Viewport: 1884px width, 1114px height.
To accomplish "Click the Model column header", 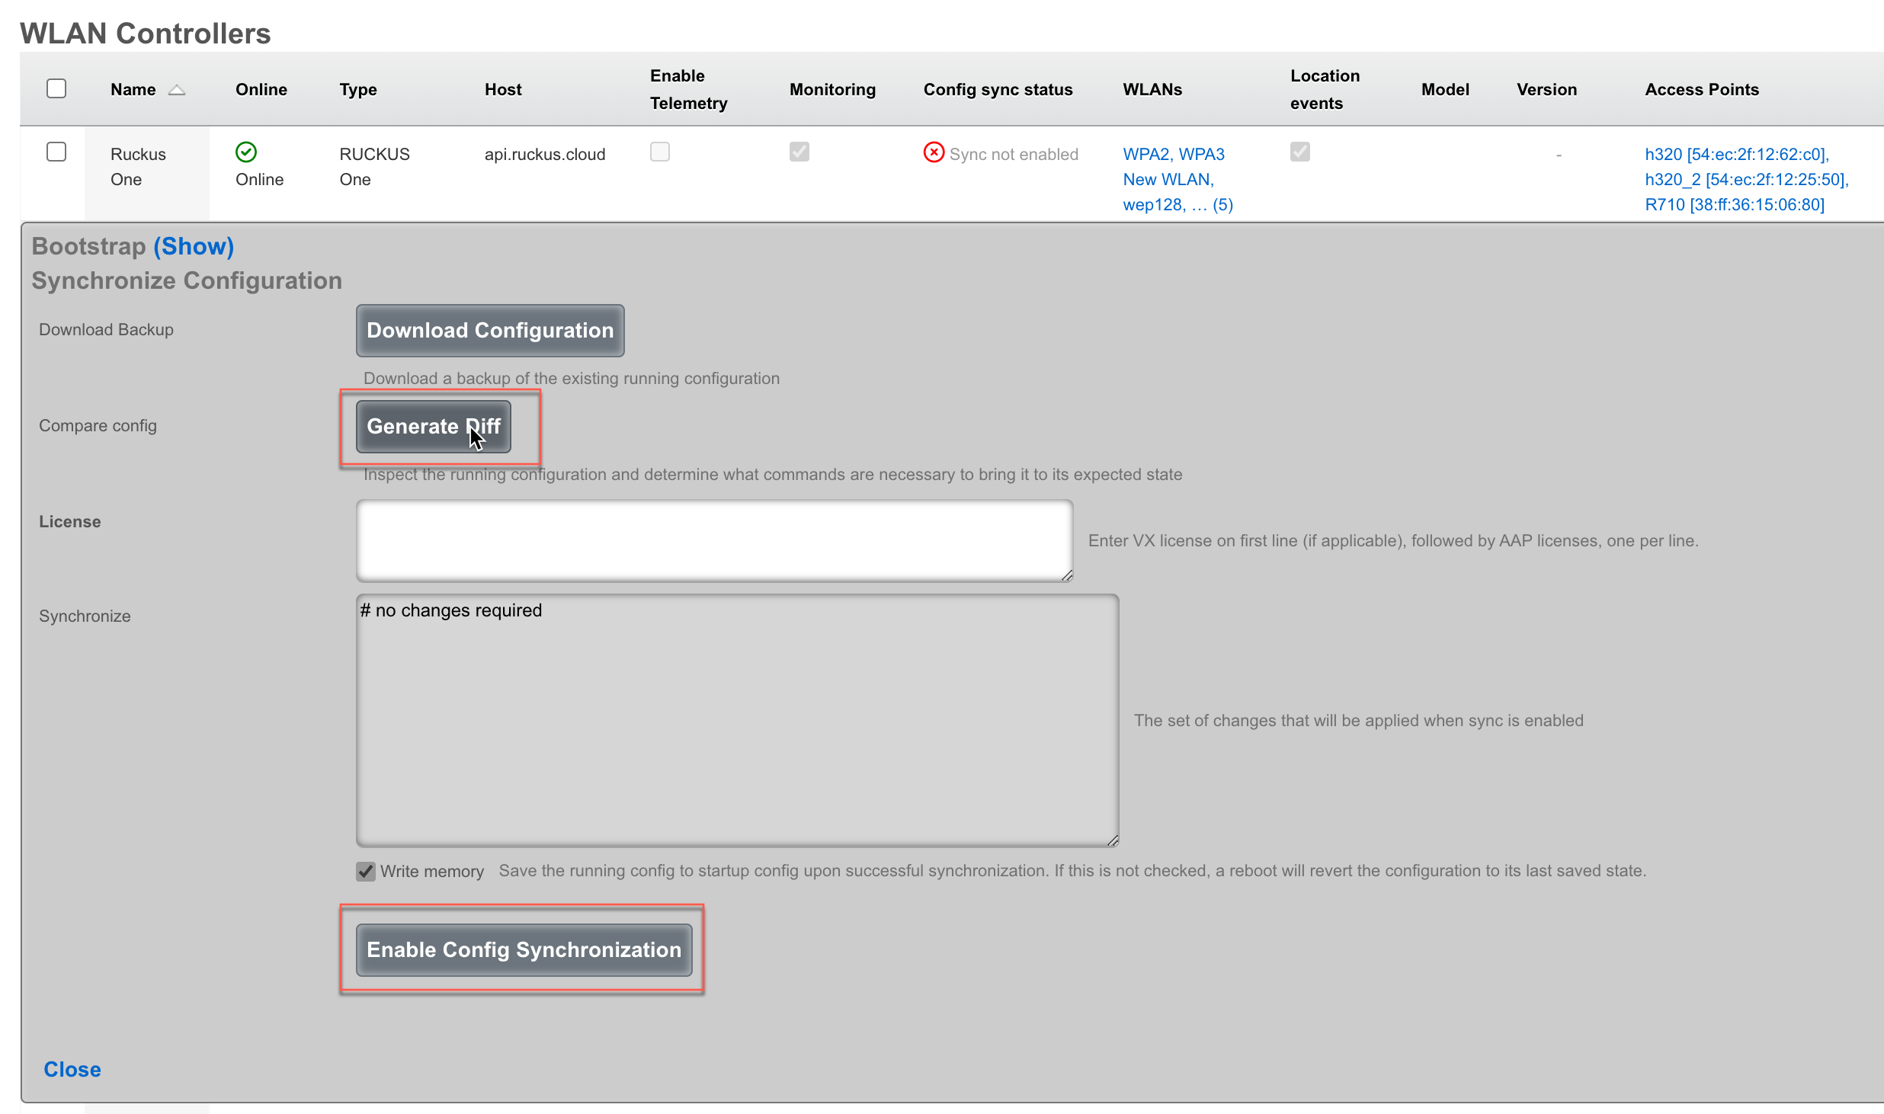I will click(1445, 89).
